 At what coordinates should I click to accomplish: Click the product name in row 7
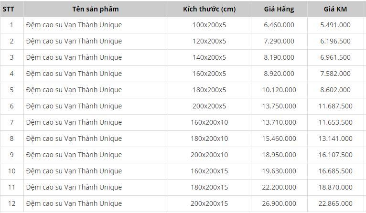pos(74,122)
